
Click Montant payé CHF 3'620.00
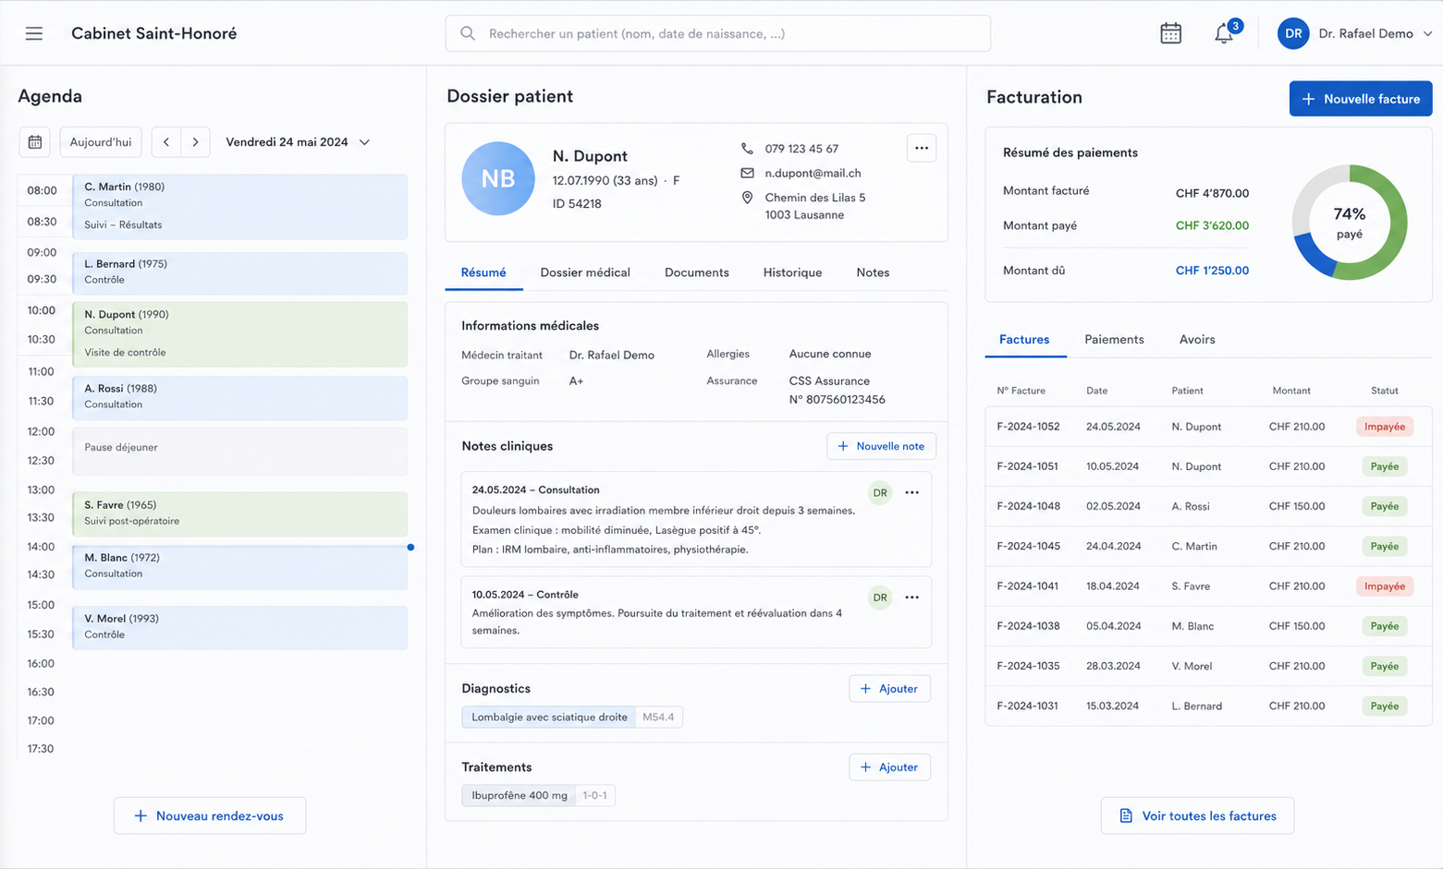[x=1212, y=225]
